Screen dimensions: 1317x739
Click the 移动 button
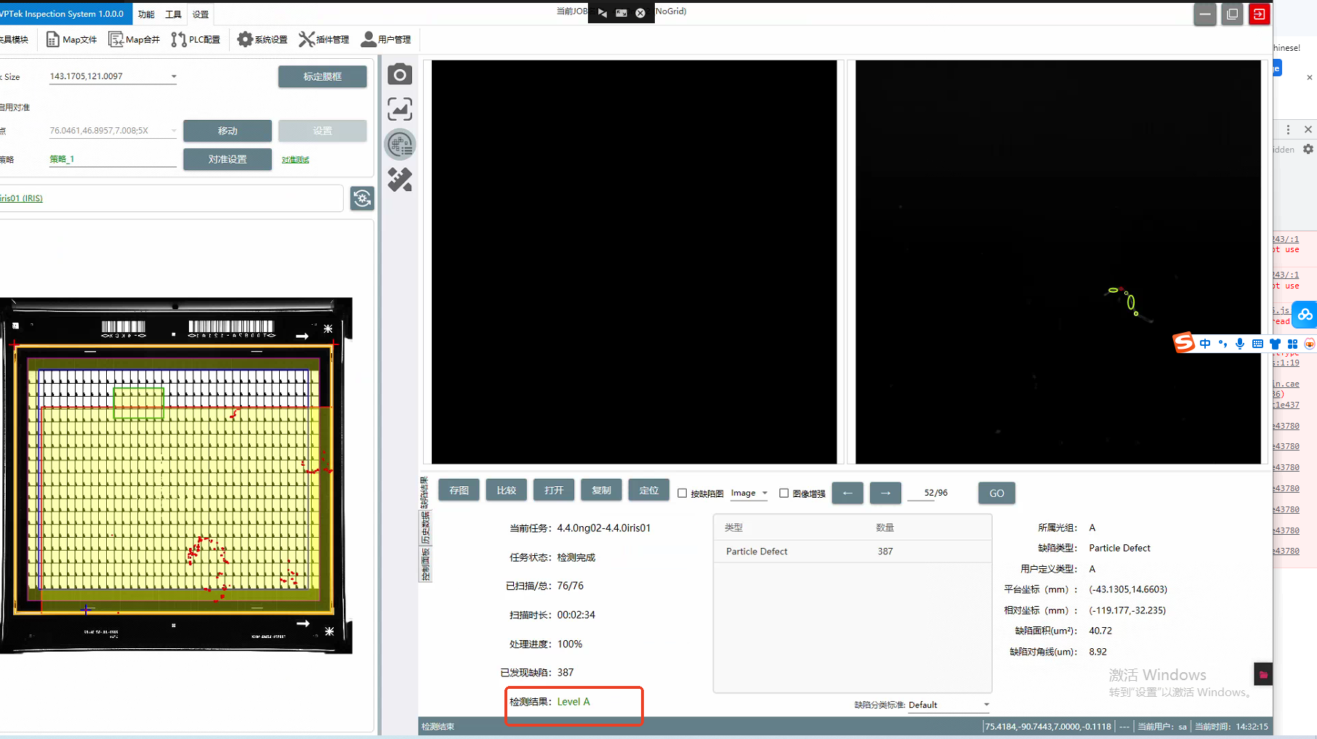coord(227,131)
